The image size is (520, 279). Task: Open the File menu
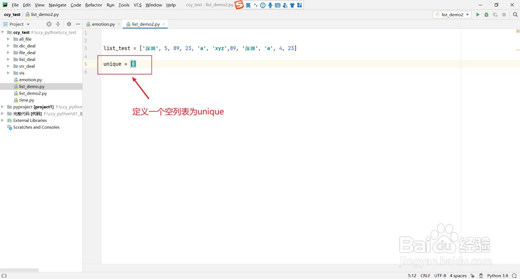[15, 5]
